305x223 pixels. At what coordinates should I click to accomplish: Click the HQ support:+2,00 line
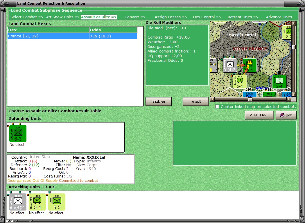pos(165,56)
